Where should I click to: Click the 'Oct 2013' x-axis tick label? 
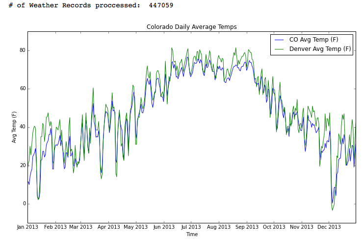click(x=274, y=227)
